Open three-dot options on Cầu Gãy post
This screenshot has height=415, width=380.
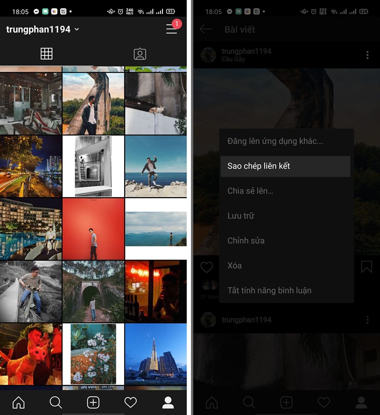(x=368, y=55)
